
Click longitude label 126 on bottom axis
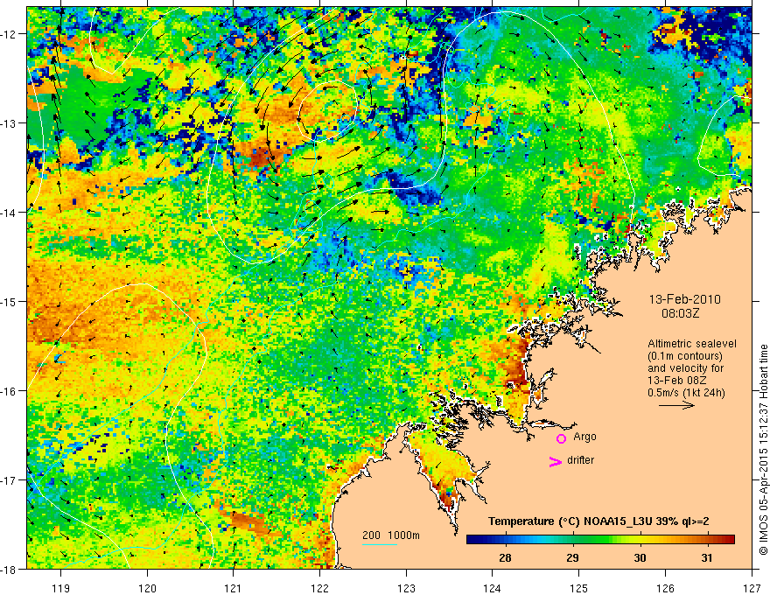click(665, 588)
